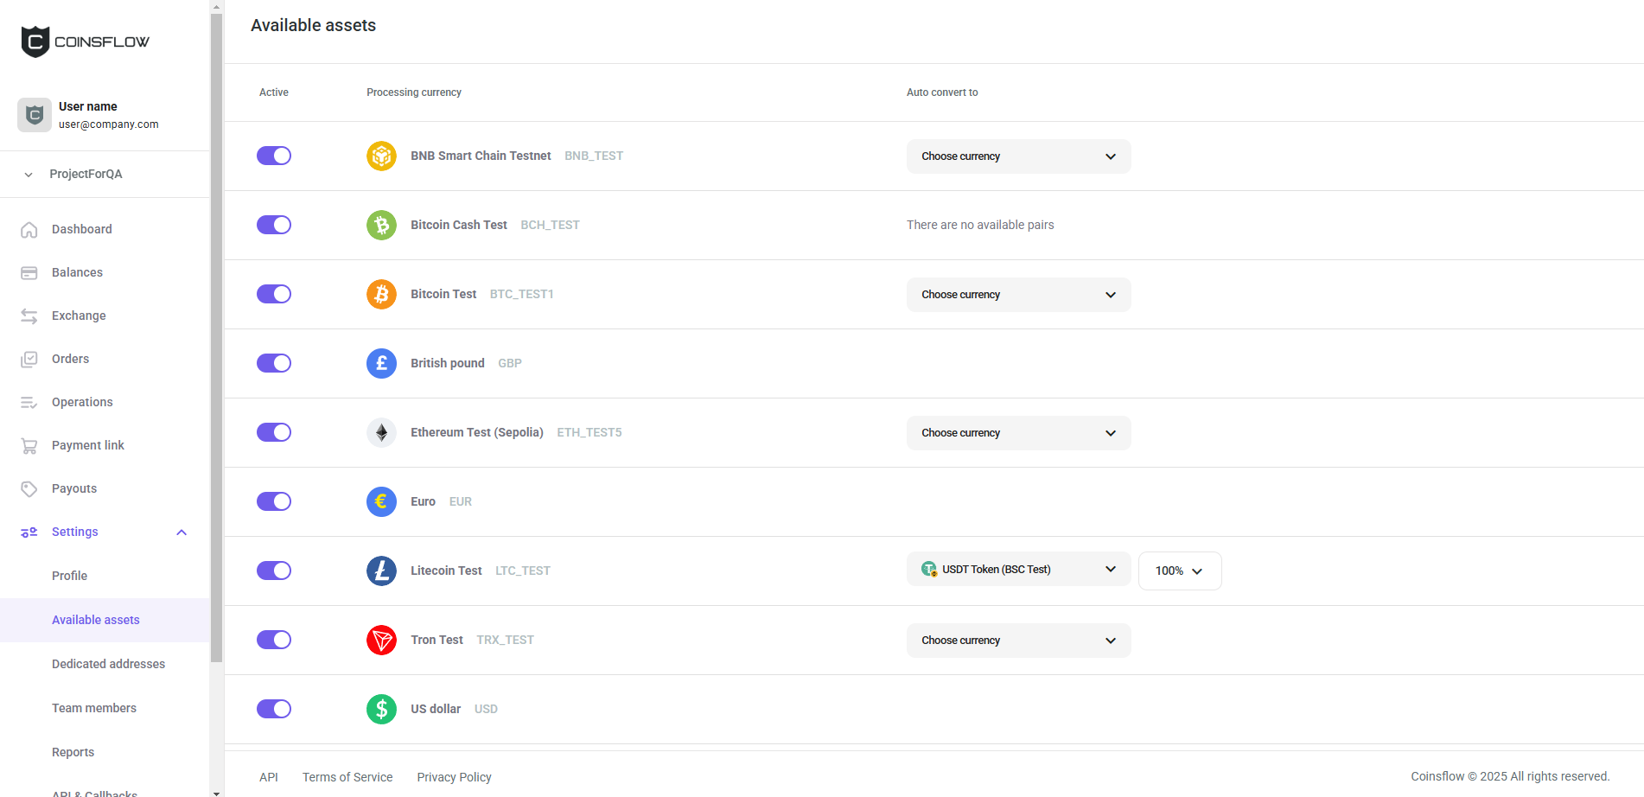Go to Team members page

[x=94, y=708]
